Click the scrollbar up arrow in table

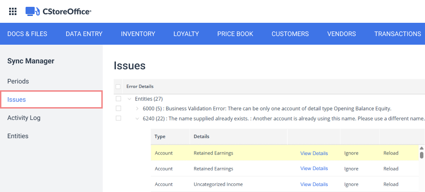(421, 148)
